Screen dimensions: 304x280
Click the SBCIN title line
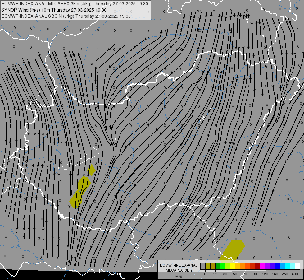point(66,16)
